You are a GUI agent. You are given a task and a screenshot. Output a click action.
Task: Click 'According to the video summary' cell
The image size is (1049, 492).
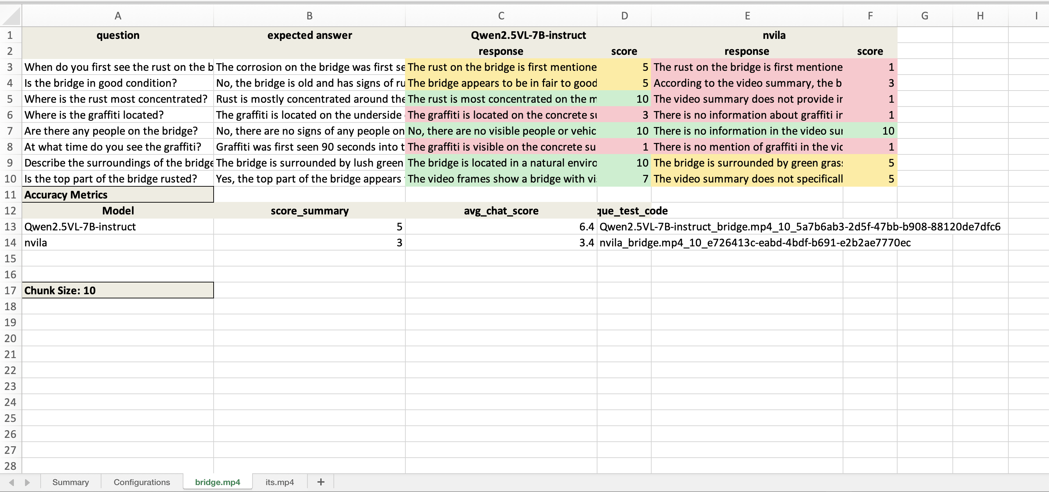coord(747,83)
